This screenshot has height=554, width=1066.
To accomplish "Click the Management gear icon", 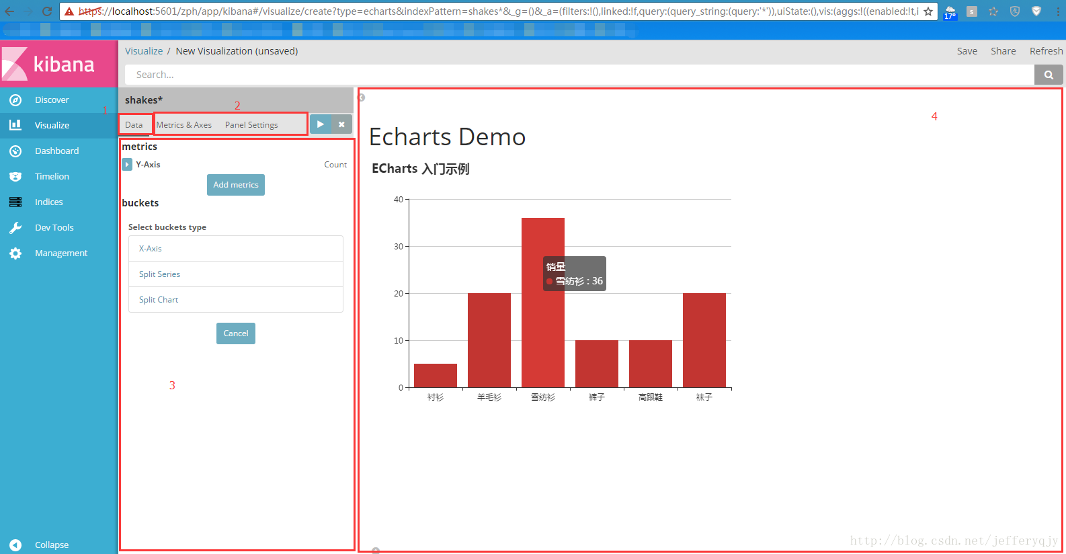I will [15, 253].
